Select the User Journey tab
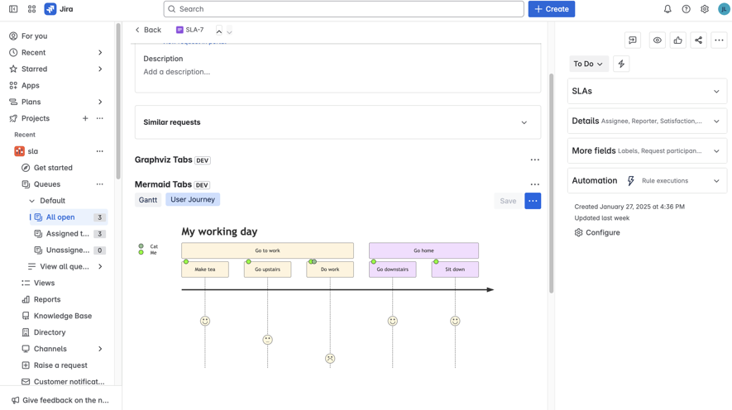Viewport: 732px width, 410px height. click(x=193, y=199)
